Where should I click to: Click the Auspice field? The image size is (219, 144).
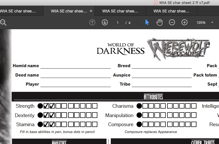pyautogui.click(x=162, y=75)
